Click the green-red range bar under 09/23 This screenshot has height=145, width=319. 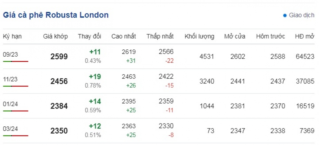coord(15,61)
